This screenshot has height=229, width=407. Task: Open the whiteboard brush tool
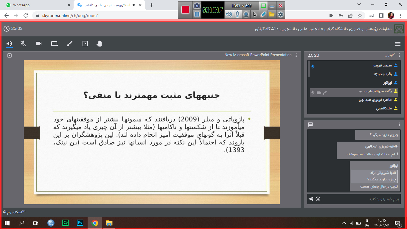(69, 44)
